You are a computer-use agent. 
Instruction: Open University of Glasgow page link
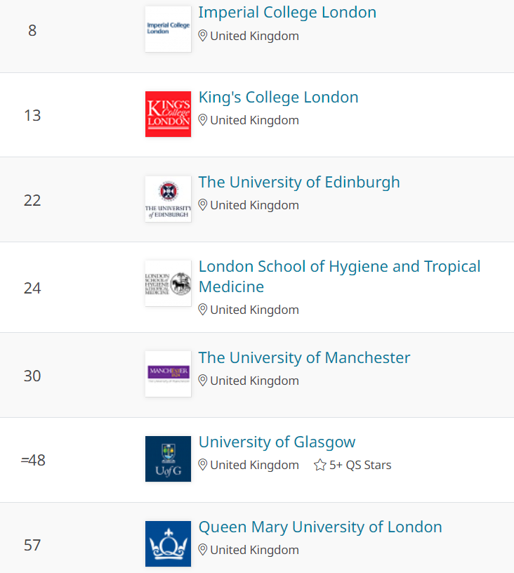point(277,442)
